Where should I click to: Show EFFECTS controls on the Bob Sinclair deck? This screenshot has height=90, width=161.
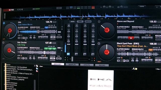click(x=53, y=60)
